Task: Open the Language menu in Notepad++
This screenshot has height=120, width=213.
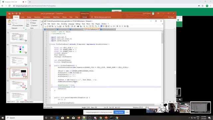Action: point(71,24)
